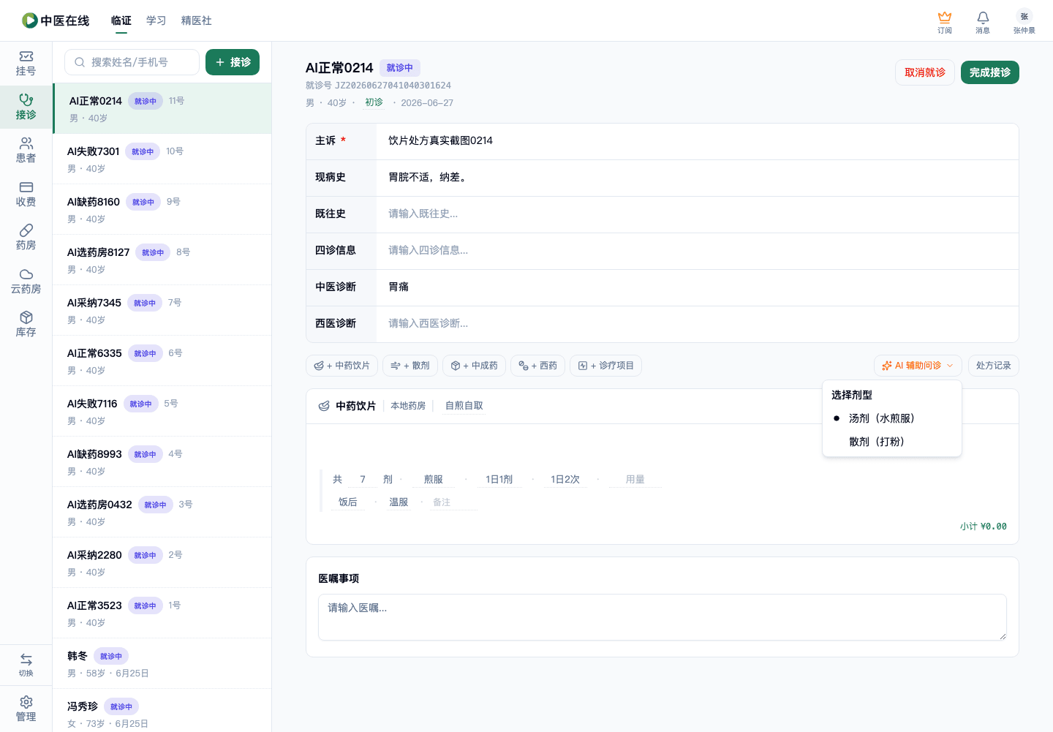
Task: Click the search magnifier icon
Action: click(x=80, y=62)
